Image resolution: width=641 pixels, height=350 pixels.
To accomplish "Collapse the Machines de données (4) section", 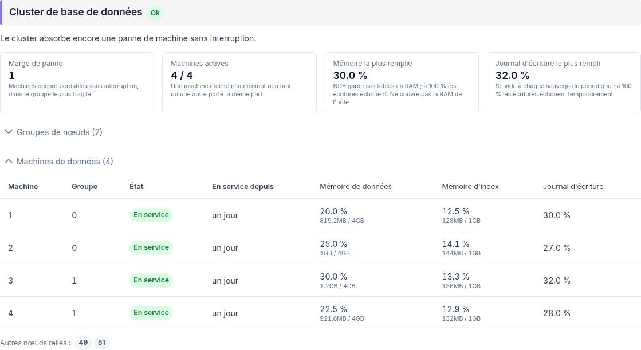I will click(x=59, y=162).
